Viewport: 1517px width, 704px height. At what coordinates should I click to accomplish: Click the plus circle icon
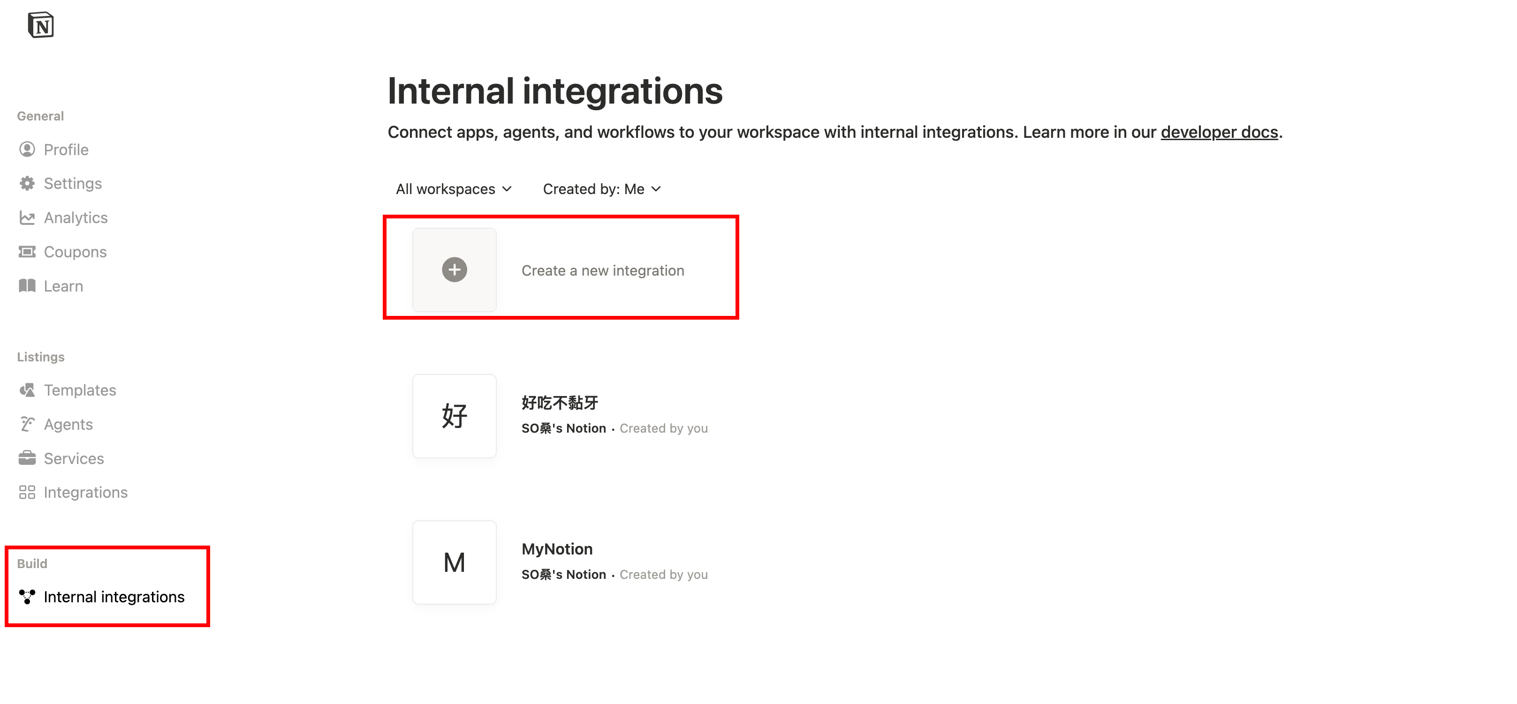tap(454, 270)
